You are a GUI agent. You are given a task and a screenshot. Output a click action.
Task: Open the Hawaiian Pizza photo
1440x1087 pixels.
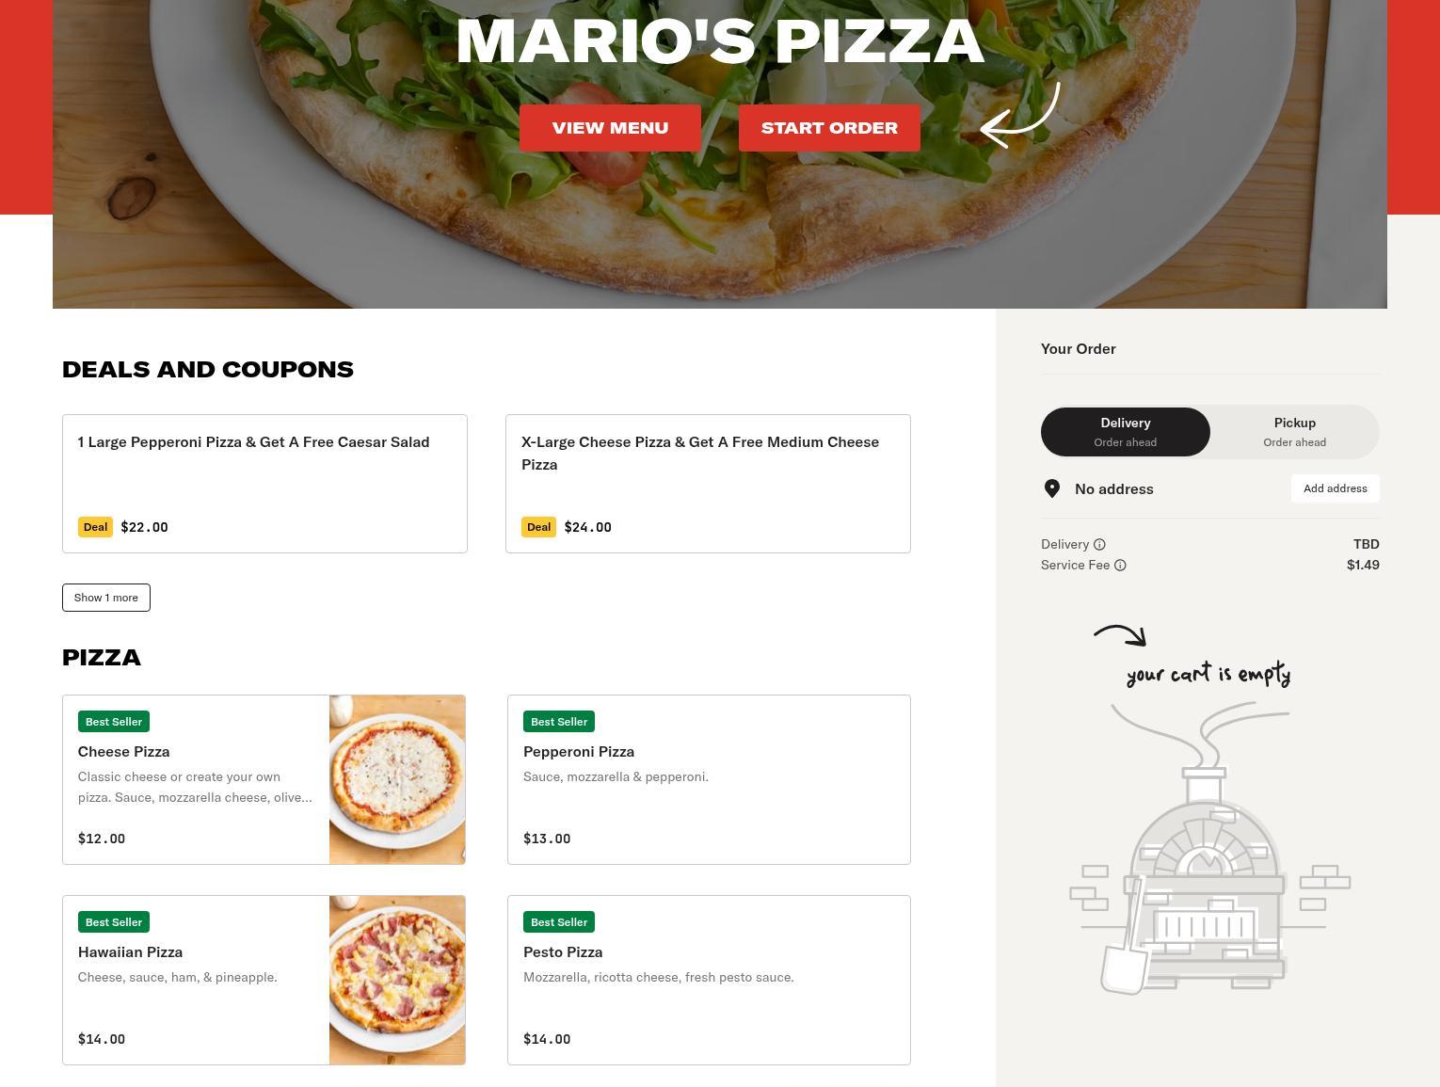coord(397,980)
